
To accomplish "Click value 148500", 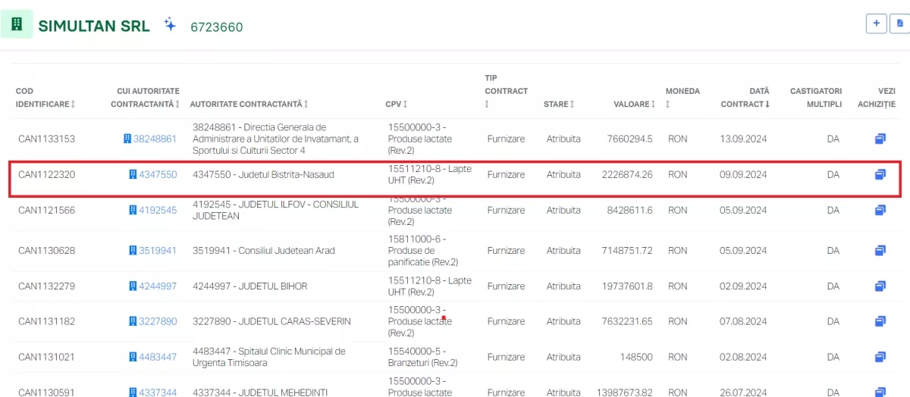I will 637,357.
